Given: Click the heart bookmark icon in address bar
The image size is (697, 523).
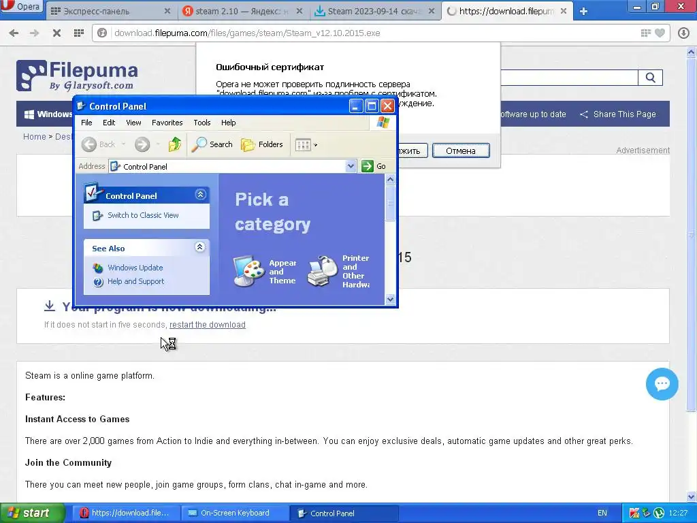Looking at the screenshot, I should coord(660,33).
